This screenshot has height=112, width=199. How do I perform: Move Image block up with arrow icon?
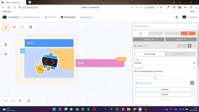184,46
